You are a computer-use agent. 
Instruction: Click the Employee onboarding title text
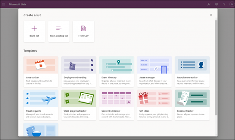click(75, 78)
